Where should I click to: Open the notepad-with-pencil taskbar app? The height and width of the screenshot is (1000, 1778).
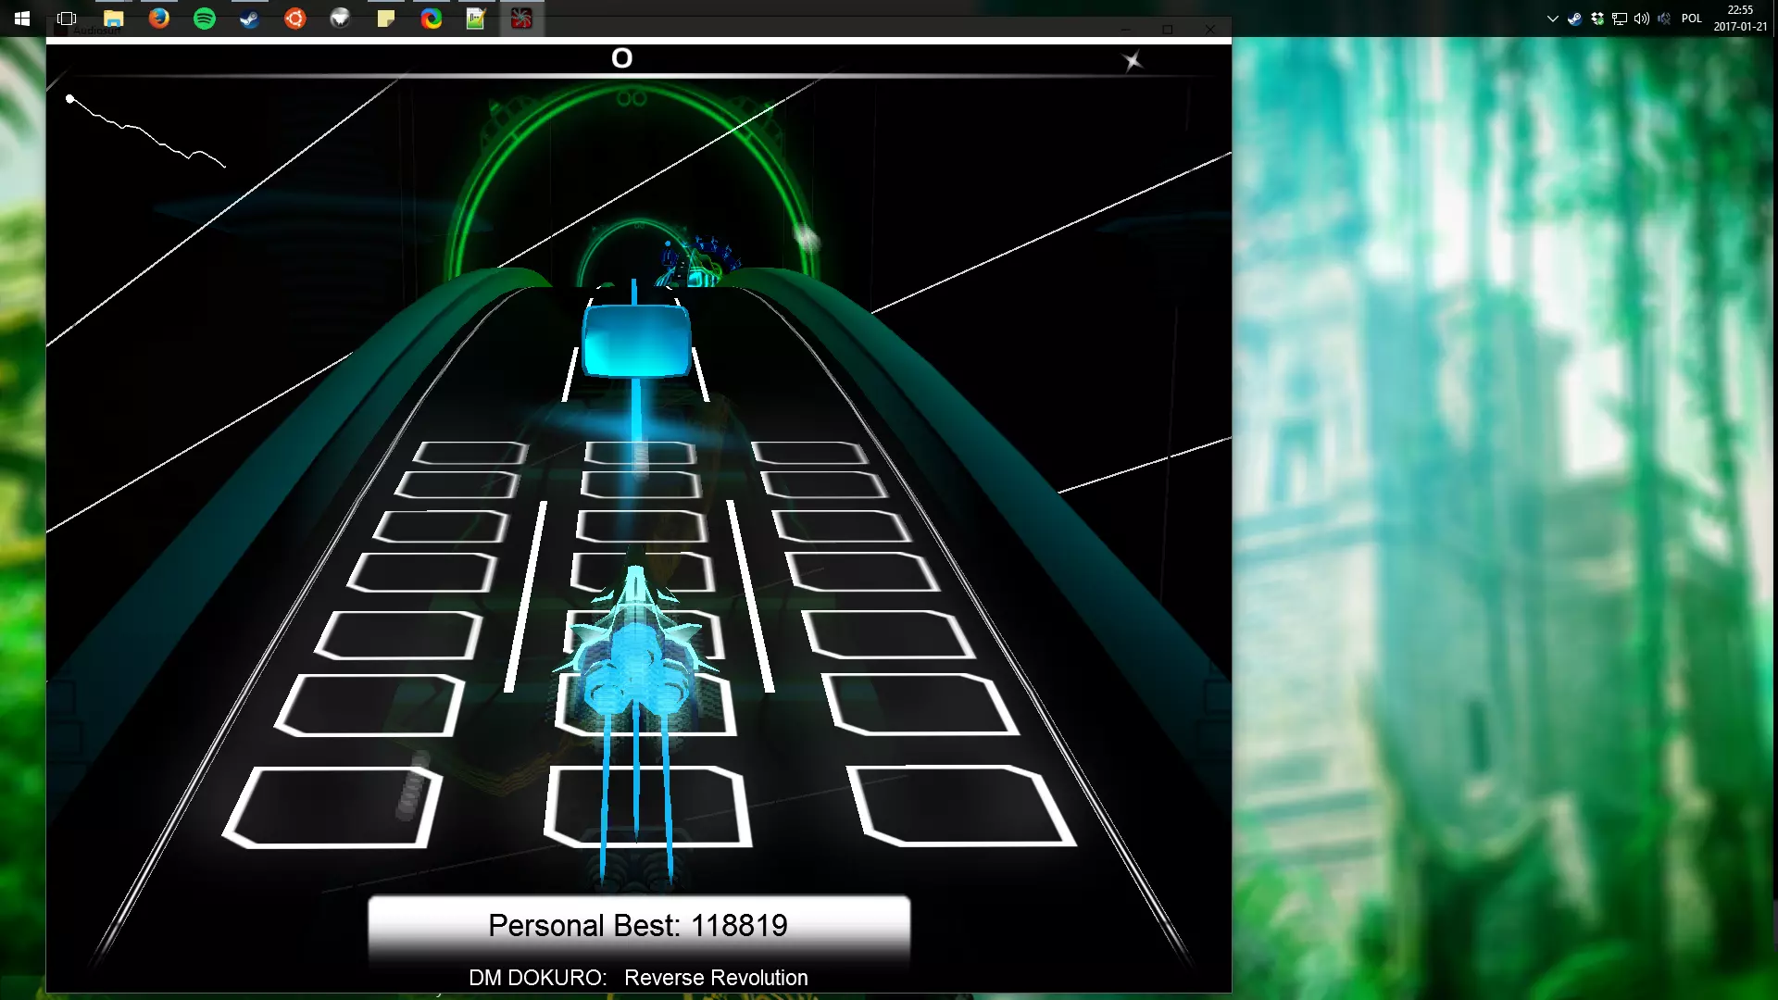tap(476, 19)
